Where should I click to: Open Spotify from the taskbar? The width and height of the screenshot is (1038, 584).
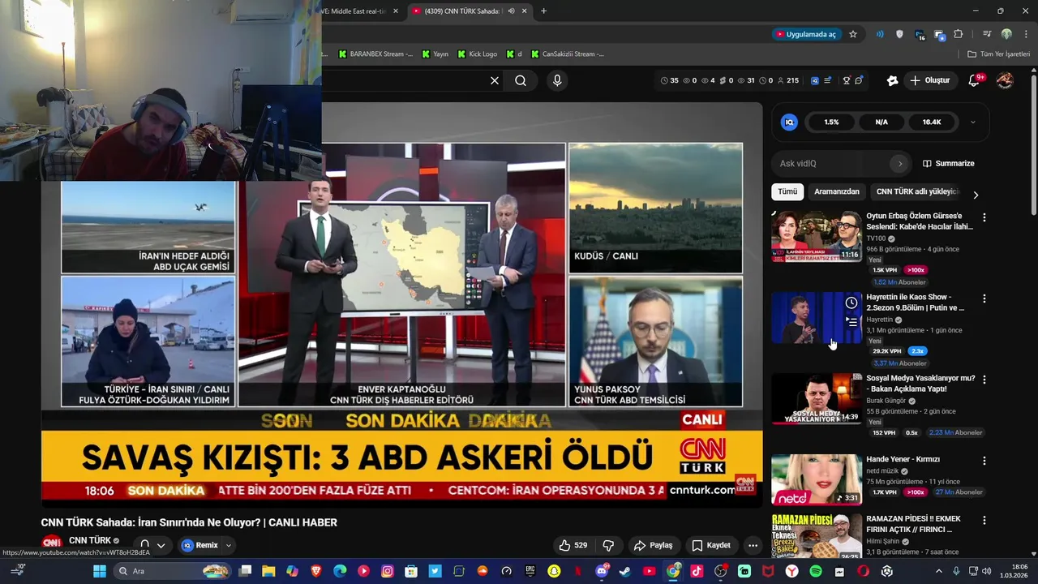[x=816, y=571]
